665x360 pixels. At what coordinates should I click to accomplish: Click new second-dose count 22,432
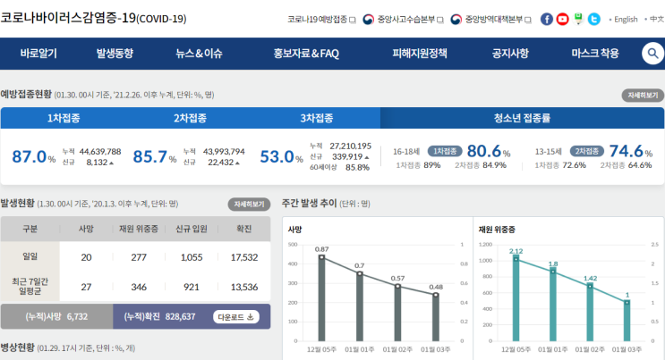coord(220,163)
